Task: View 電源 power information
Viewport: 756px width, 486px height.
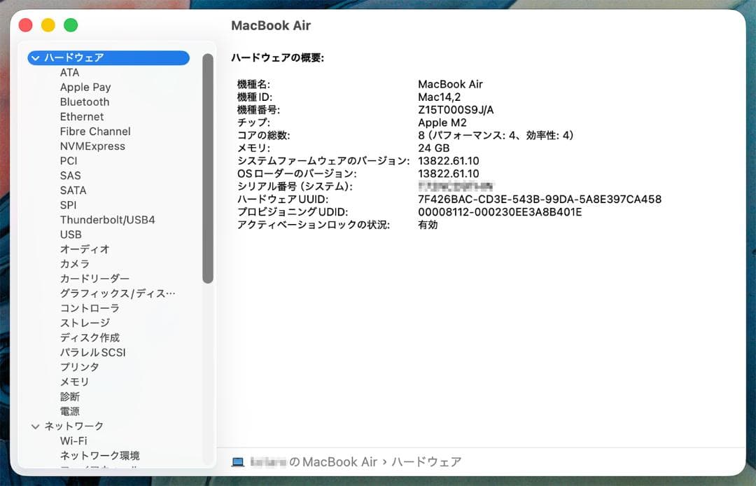Action: click(69, 410)
